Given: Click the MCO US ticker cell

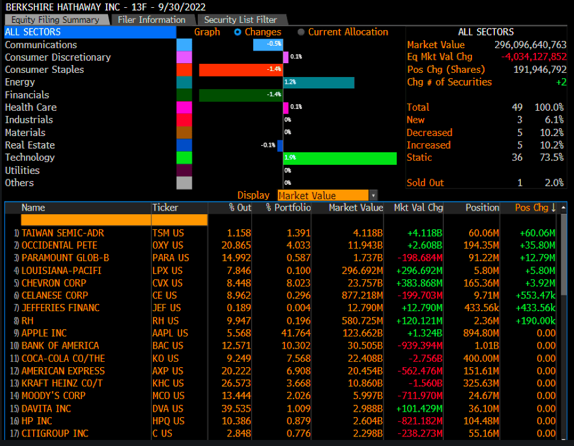Looking at the screenshot, I should [168, 396].
